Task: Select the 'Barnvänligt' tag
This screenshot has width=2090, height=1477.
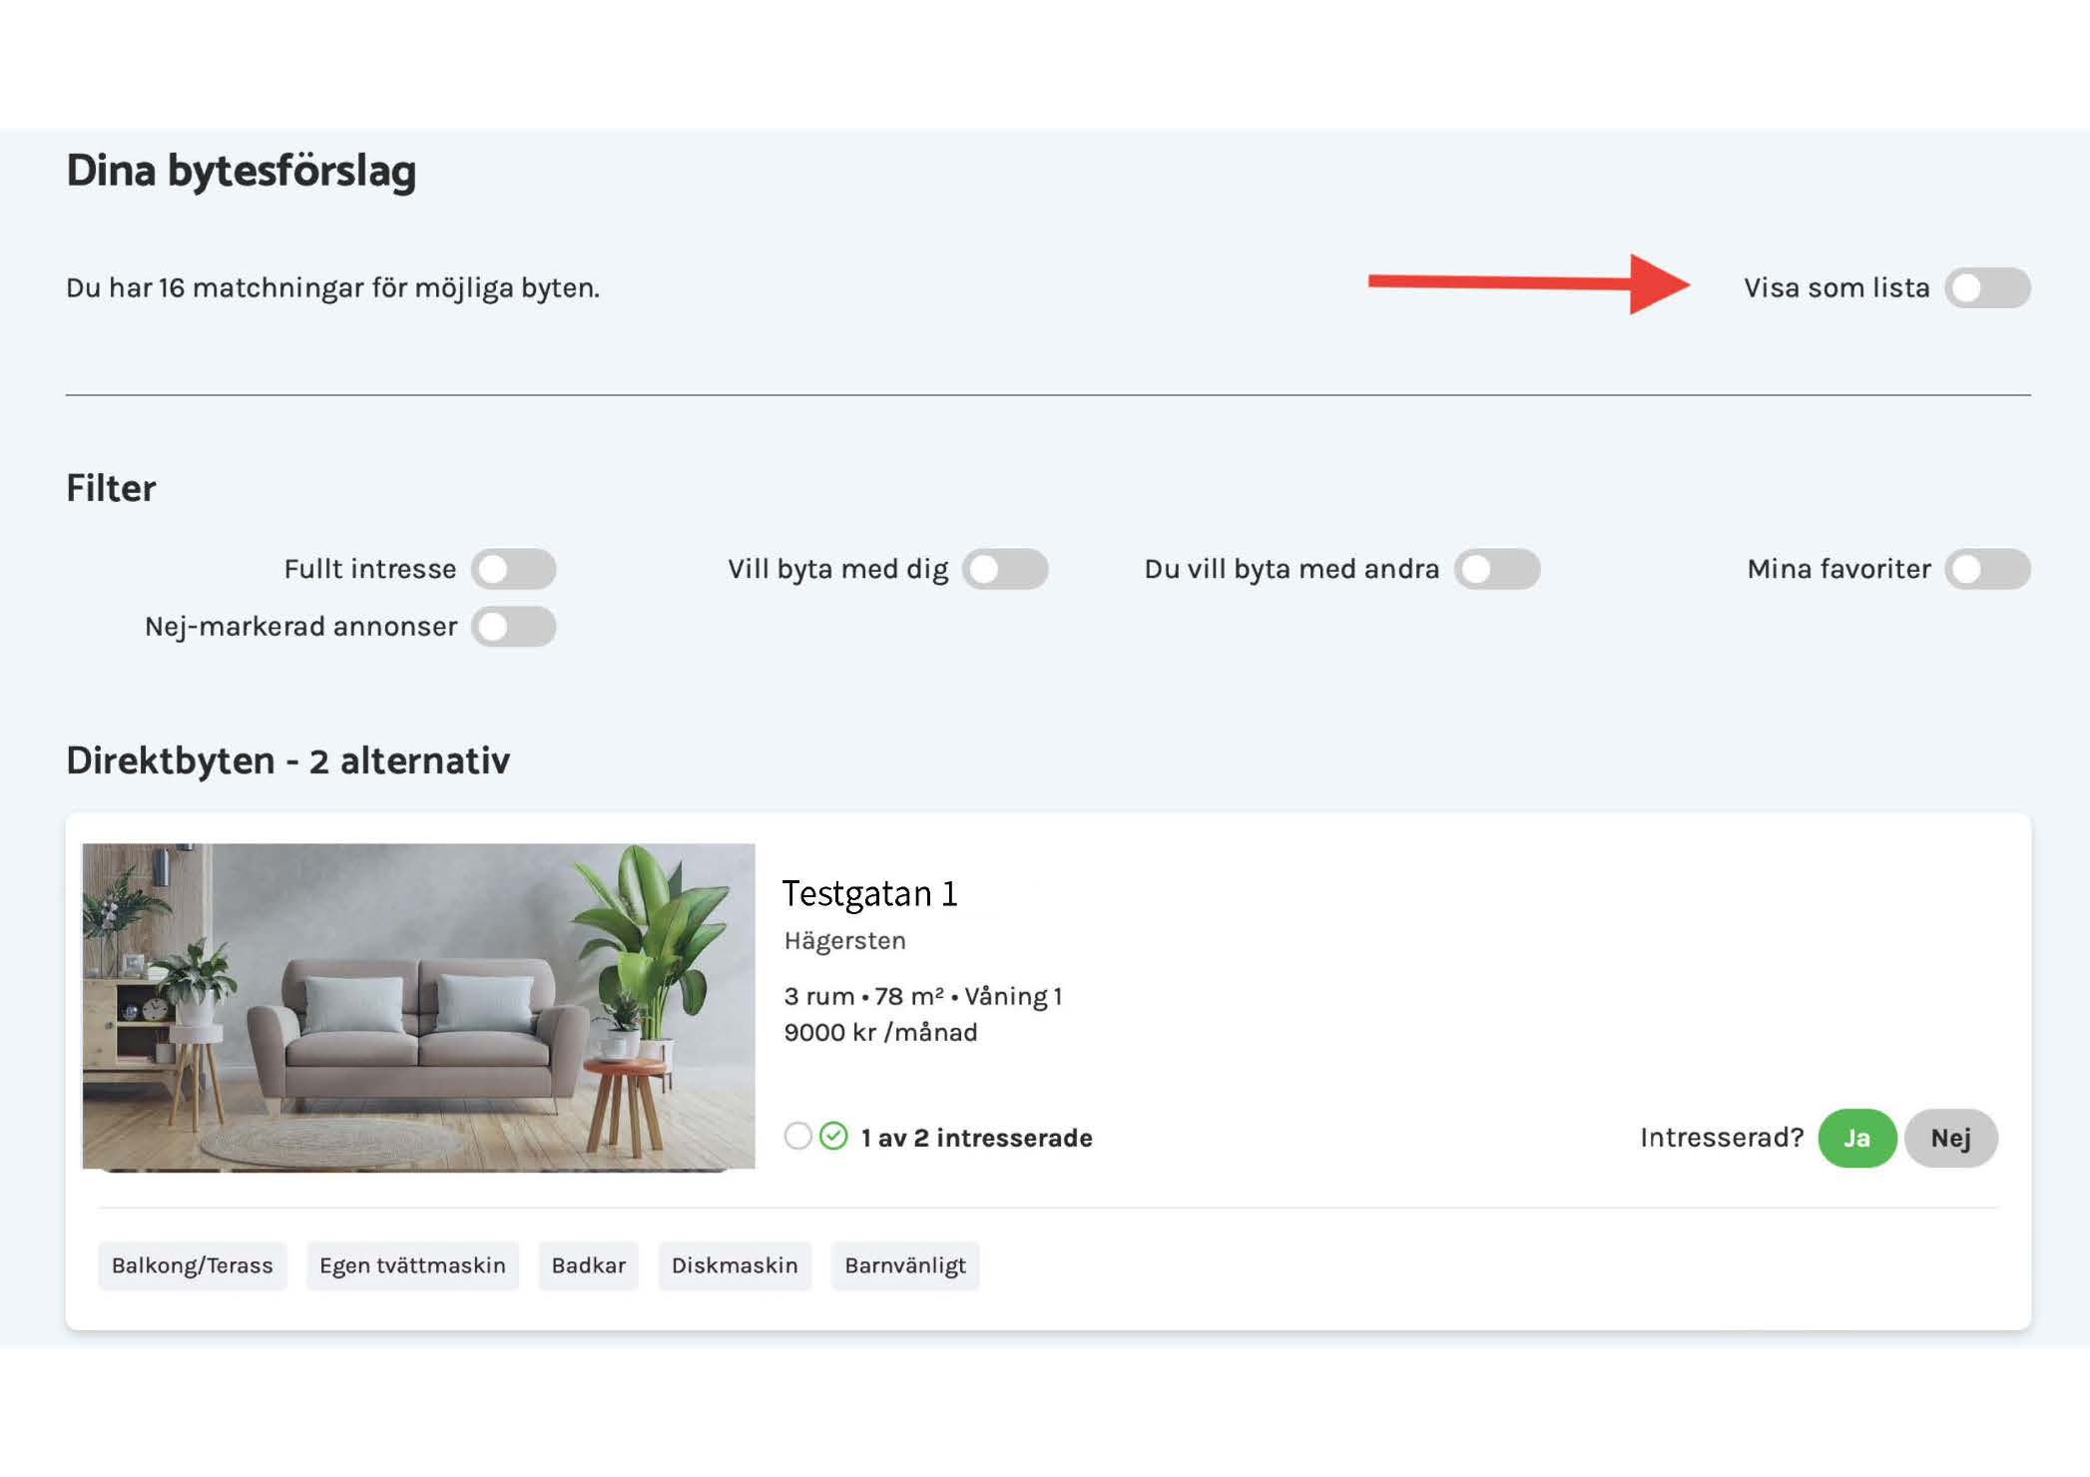Action: [904, 1266]
